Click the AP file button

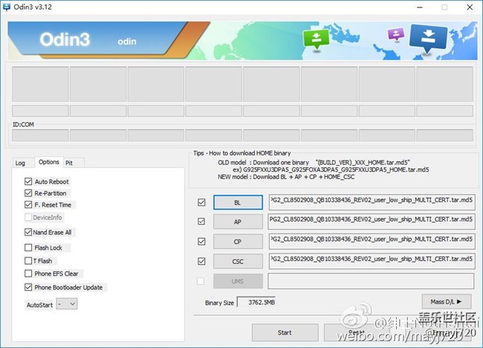pyautogui.click(x=238, y=222)
